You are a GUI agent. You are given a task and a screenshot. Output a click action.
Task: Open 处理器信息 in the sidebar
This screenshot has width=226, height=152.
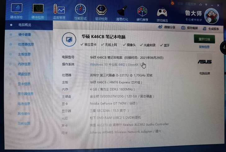pyautogui.click(x=26, y=44)
